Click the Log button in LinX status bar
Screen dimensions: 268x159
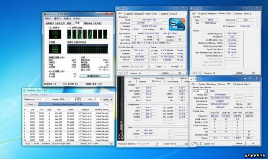tap(111, 144)
